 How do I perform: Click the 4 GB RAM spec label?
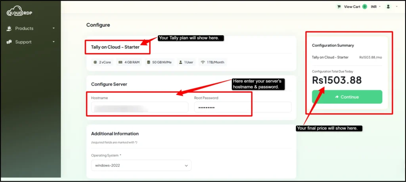pos(132,62)
